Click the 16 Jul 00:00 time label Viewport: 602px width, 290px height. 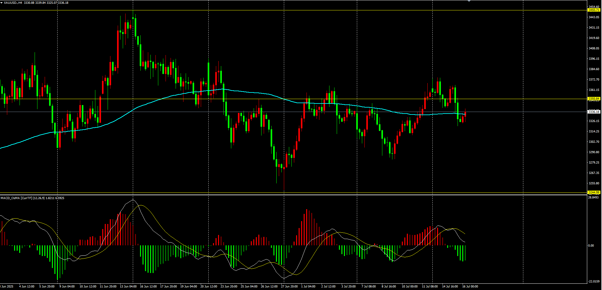point(470,287)
